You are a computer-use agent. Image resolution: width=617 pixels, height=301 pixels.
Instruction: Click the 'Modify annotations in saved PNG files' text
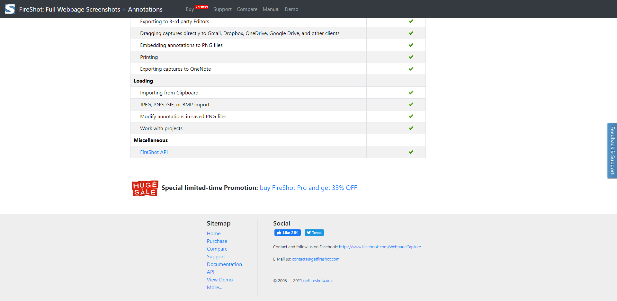click(183, 117)
